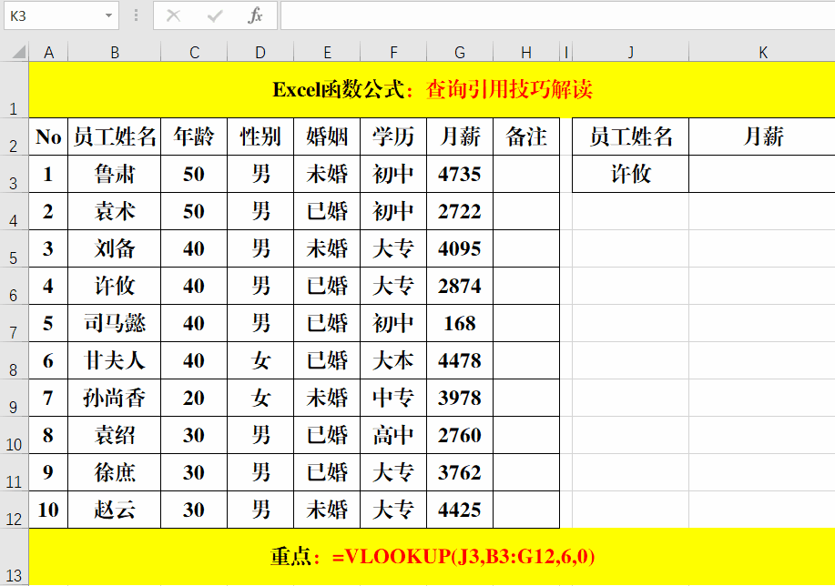Click the '婚姻' header cell
Viewport: 835px width, 586px height.
click(x=327, y=136)
